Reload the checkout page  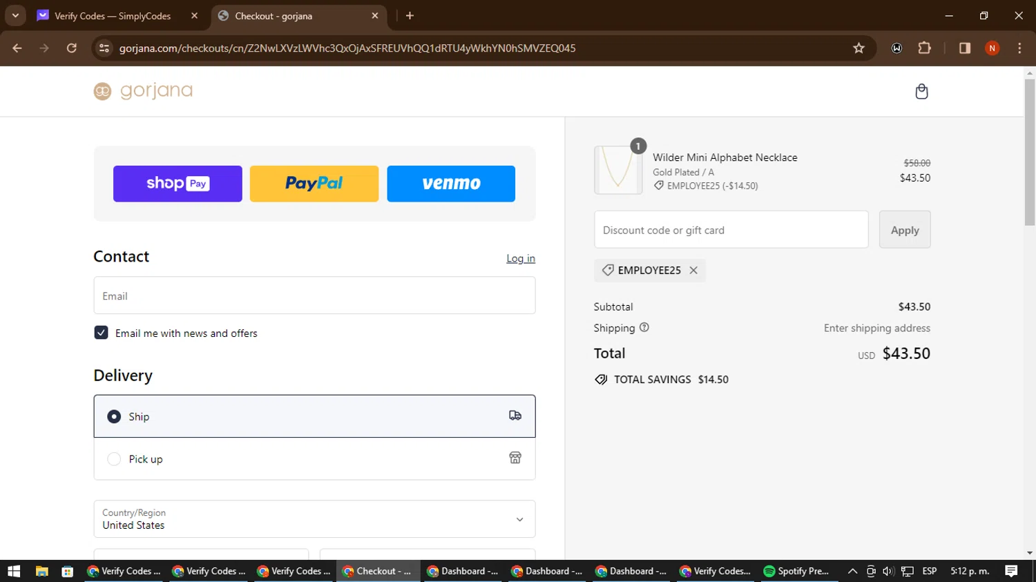click(72, 48)
